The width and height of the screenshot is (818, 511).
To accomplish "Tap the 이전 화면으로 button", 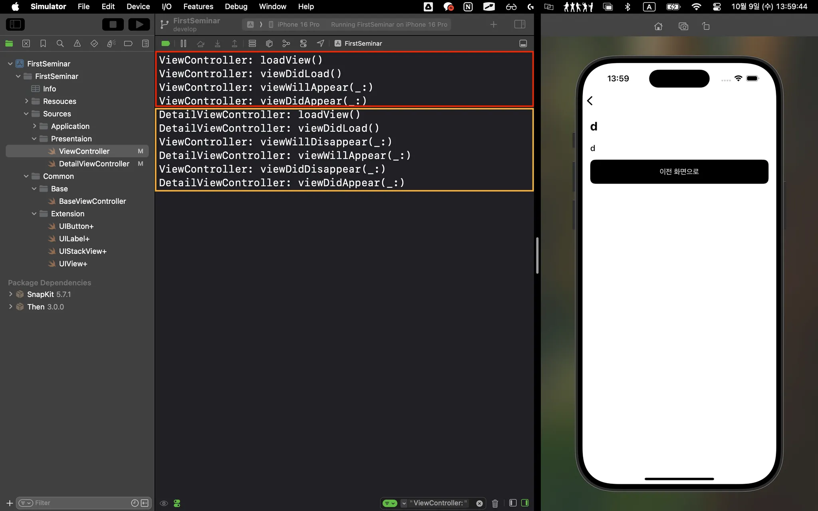I will tap(679, 172).
